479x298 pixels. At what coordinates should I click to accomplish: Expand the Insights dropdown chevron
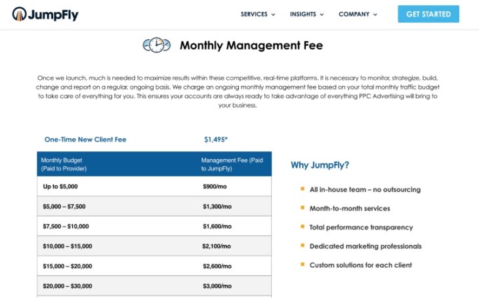322,14
